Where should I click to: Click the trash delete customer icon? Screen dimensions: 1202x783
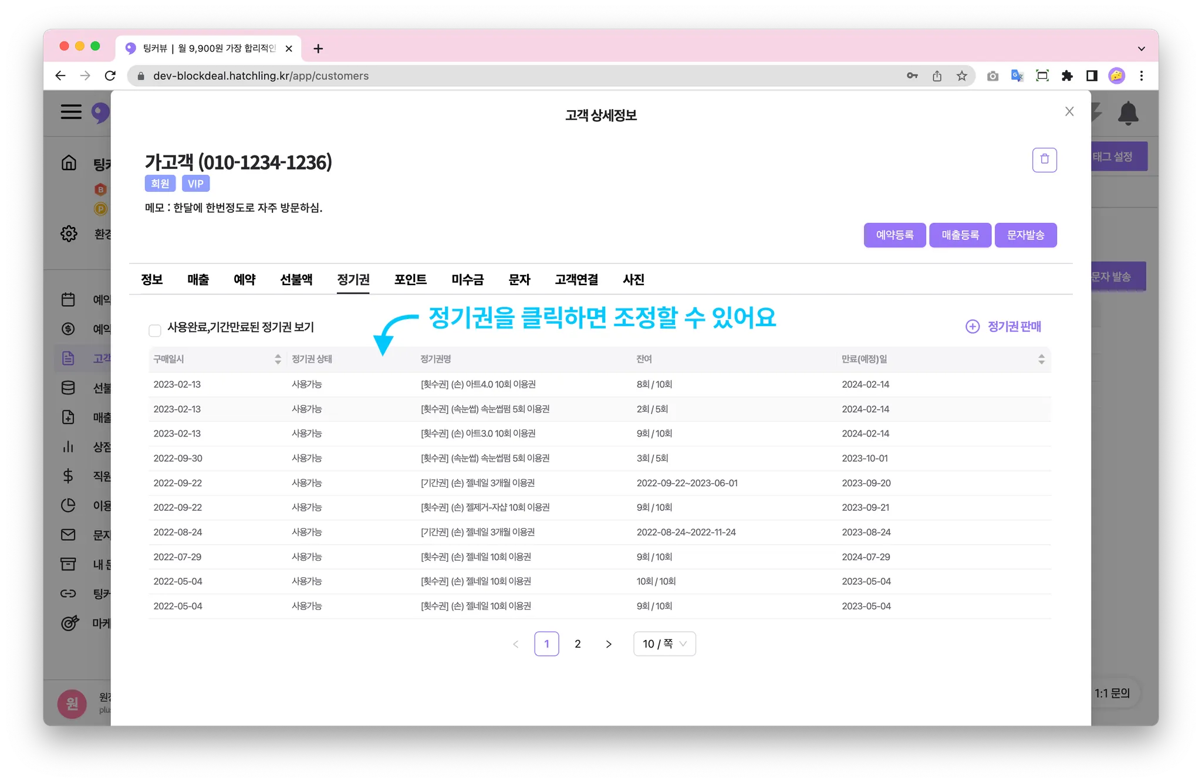pos(1044,160)
